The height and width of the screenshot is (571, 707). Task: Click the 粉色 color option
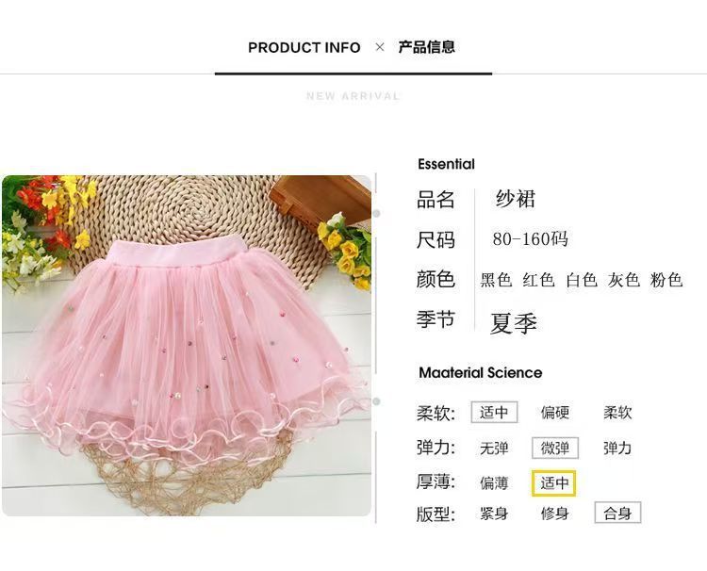click(666, 280)
